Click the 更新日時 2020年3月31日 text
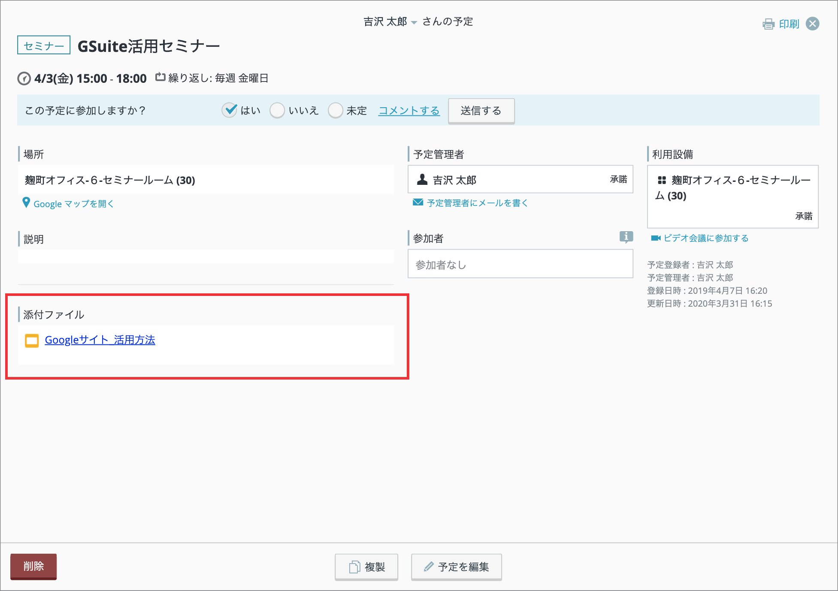The image size is (838, 591). 710,304
